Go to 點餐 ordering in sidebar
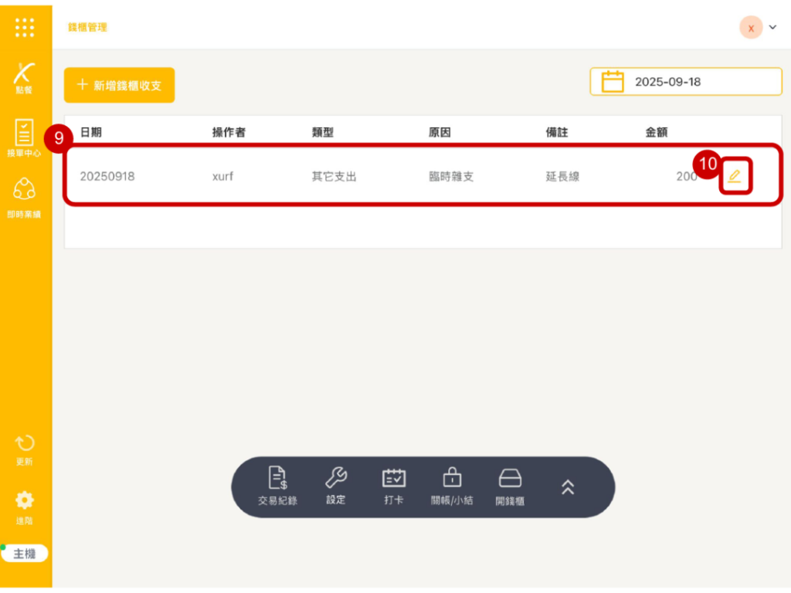Viewport: 791px width, 593px height. point(25,78)
